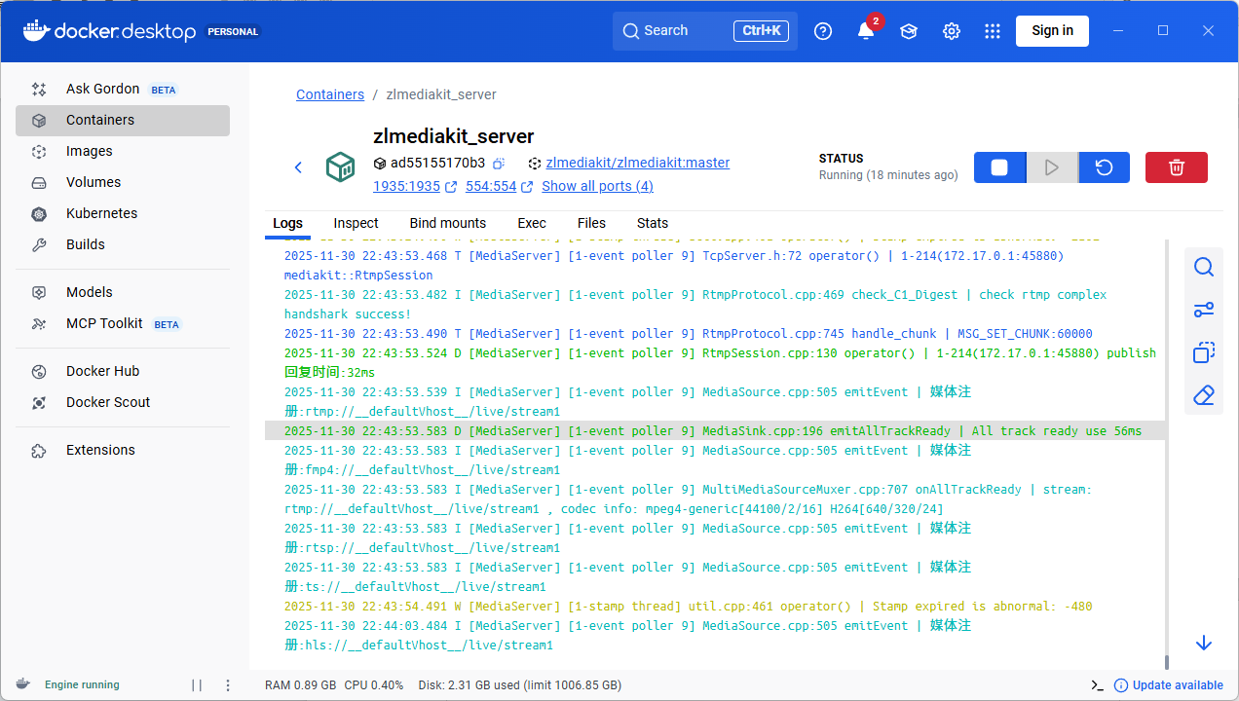Delete the zlmediakit_server container

pyautogui.click(x=1176, y=166)
